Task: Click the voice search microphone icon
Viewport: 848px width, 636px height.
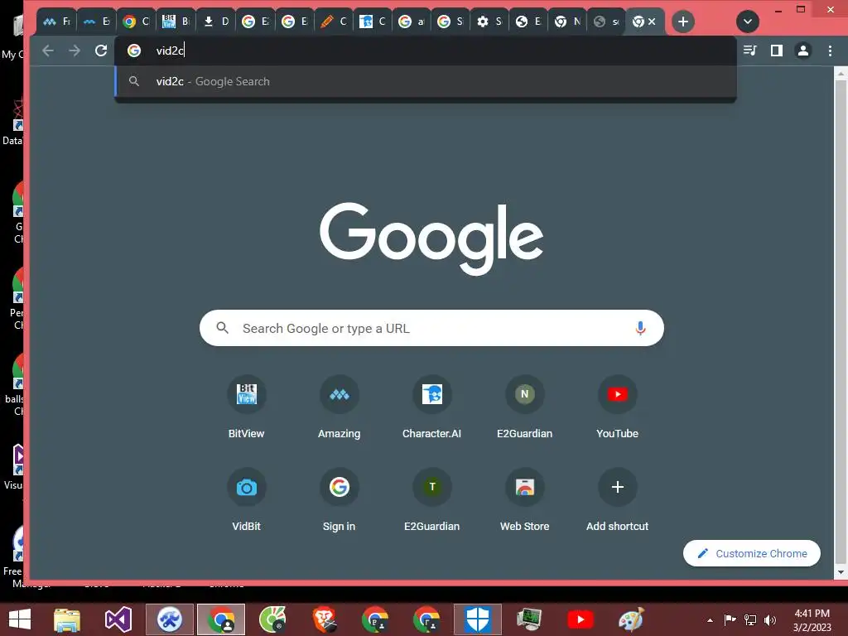Action: [640, 328]
